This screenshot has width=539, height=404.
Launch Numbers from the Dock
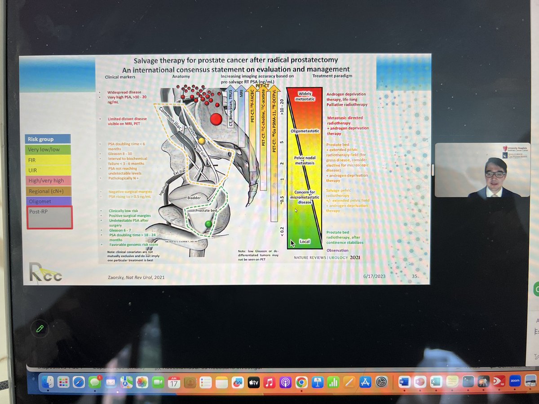click(x=333, y=381)
